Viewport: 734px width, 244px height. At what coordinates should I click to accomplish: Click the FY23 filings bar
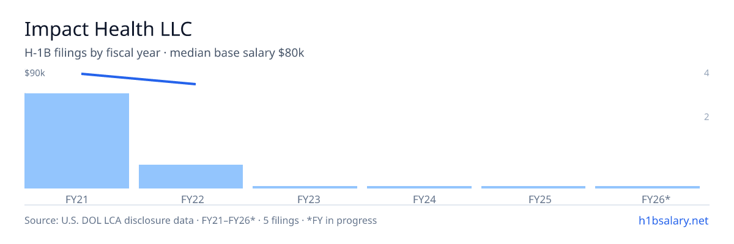point(305,187)
